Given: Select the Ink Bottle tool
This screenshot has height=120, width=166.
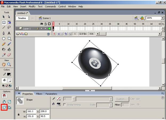Looking at the screenshot, I should 4,50.
